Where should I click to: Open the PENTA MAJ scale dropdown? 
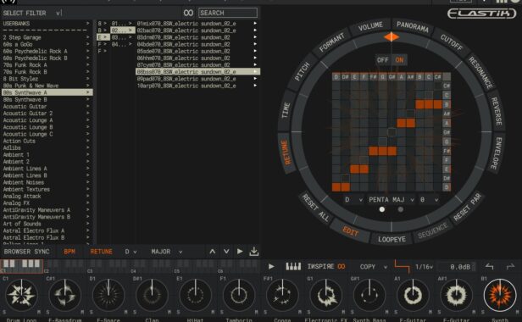(x=391, y=200)
